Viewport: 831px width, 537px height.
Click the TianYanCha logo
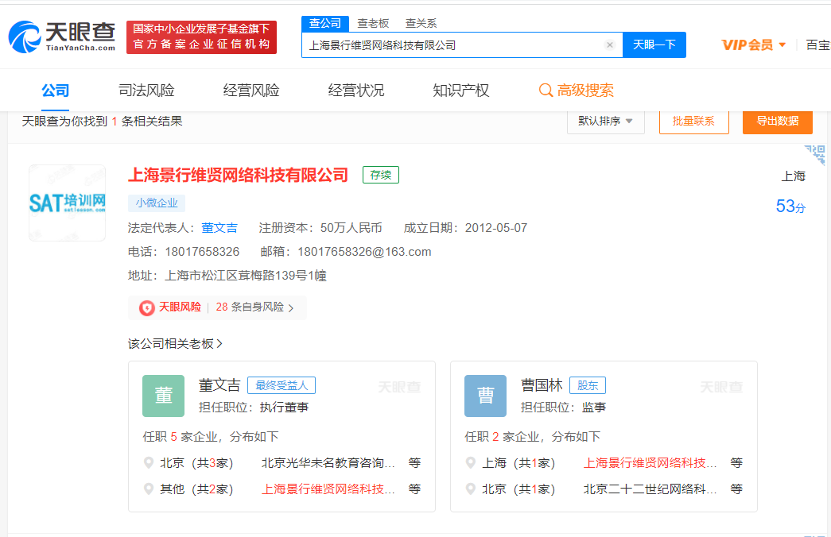pyautogui.click(x=62, y=37)
